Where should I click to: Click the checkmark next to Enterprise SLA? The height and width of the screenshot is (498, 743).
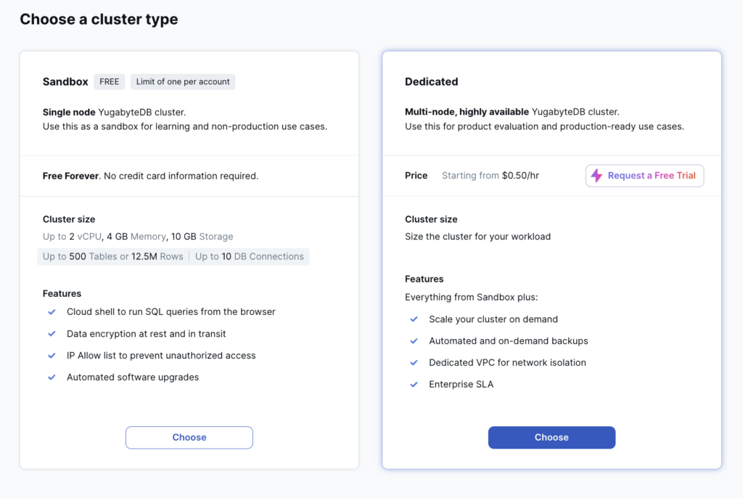[414, 384]
